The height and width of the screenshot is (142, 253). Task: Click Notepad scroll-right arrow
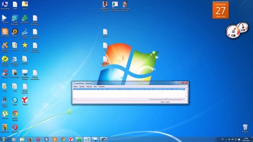184,99
